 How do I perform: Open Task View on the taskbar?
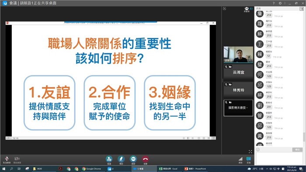point(19,169)
